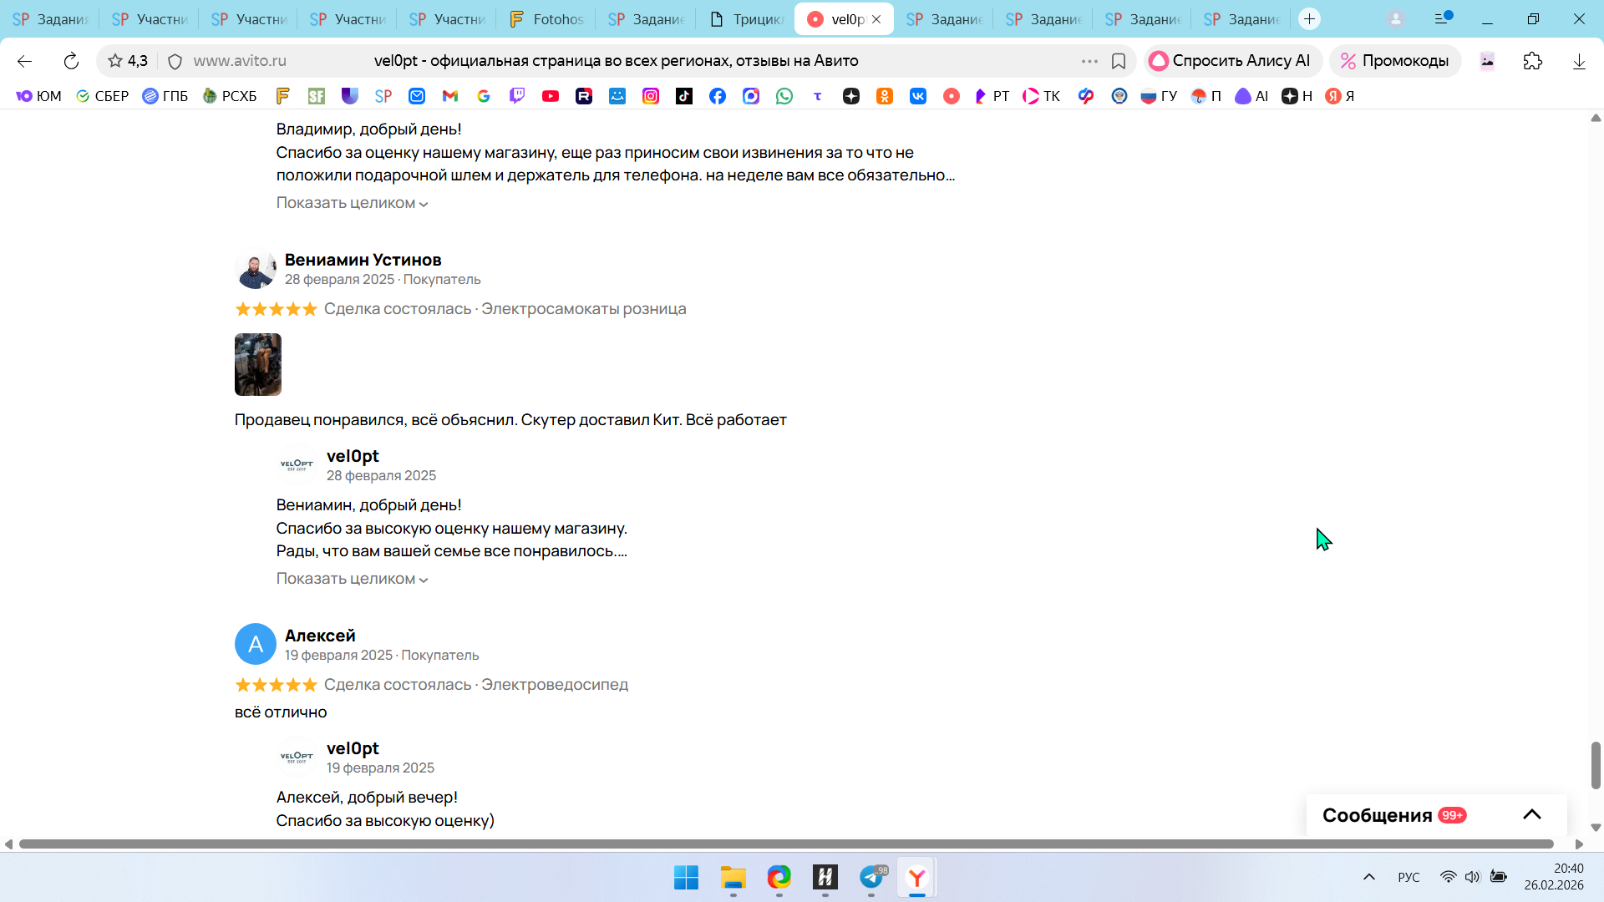Open the extensions puzzle icon
This screenshot has width=1604, height=902.
click(1532, 61)
